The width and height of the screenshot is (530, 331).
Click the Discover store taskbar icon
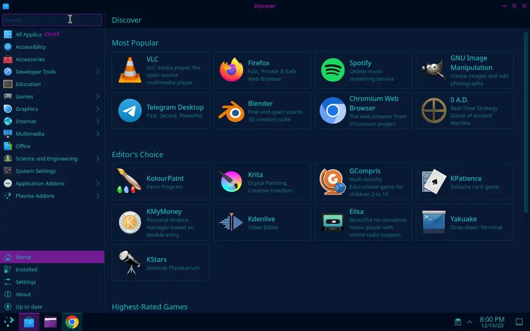(29, 322)
